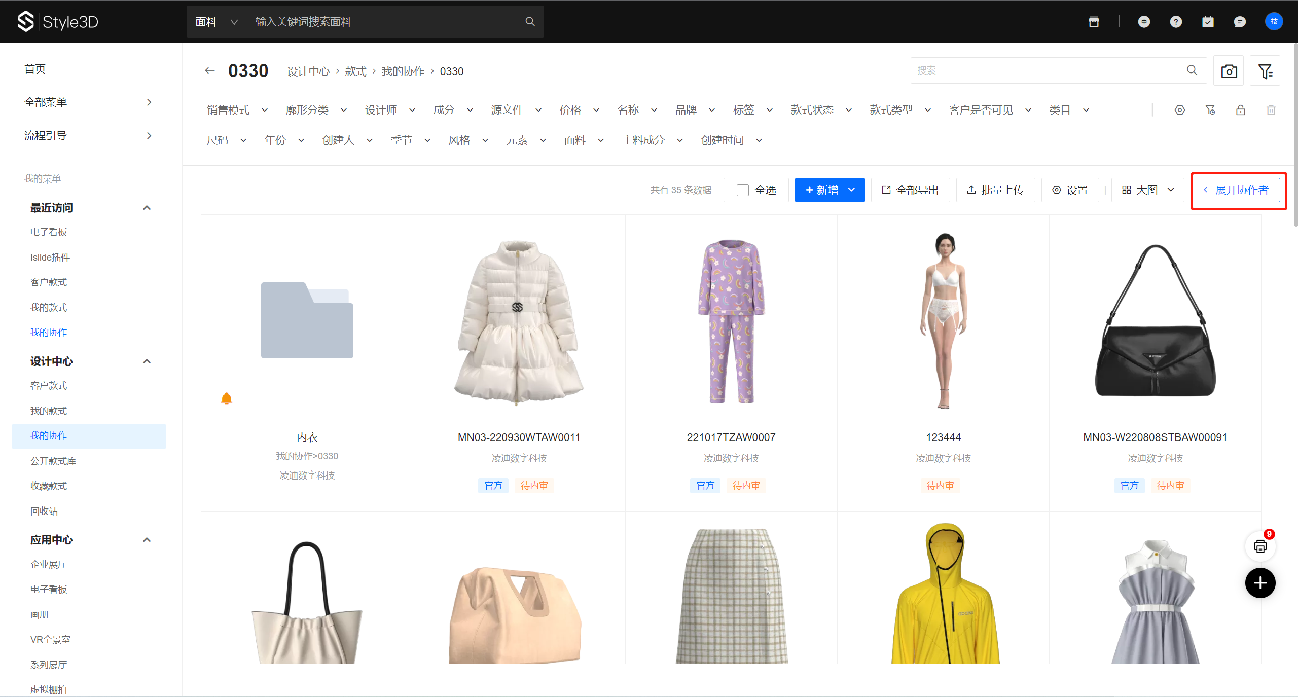Click the 全部导出 button
Screen dimensions: 1298x697
pos(910,190)
